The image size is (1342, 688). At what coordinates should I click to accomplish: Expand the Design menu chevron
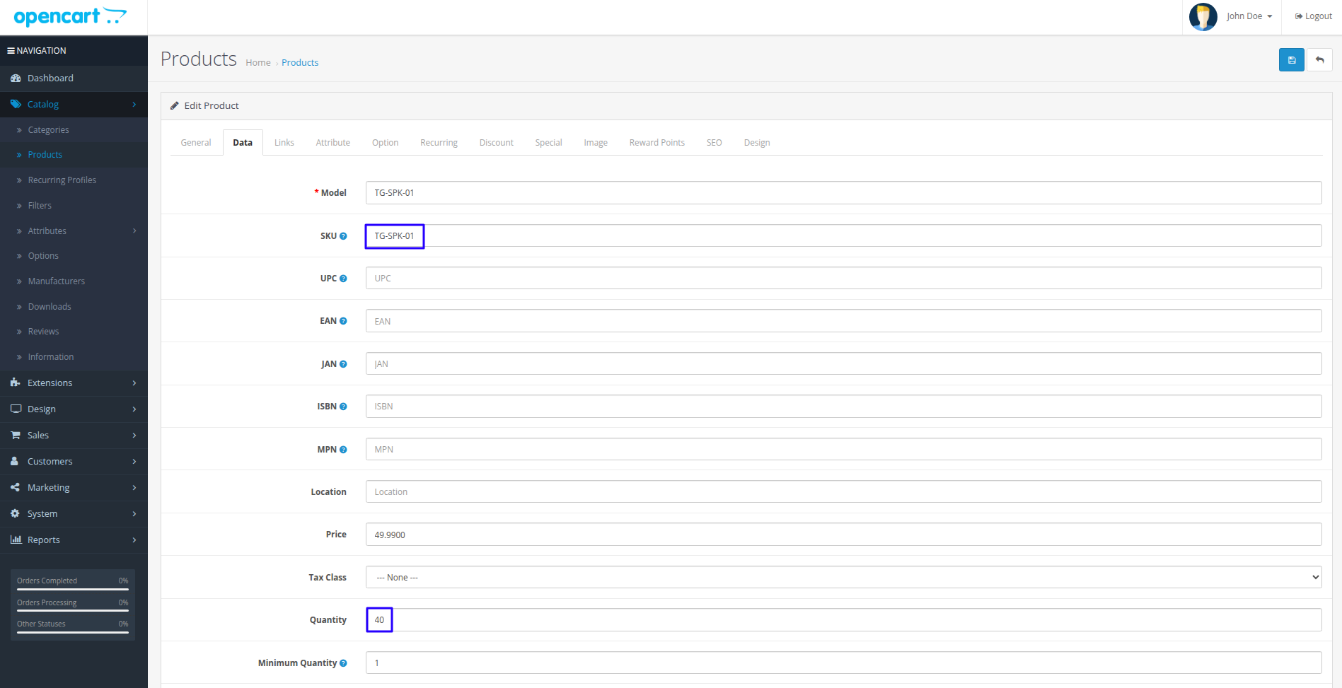(x=134, y=409)
